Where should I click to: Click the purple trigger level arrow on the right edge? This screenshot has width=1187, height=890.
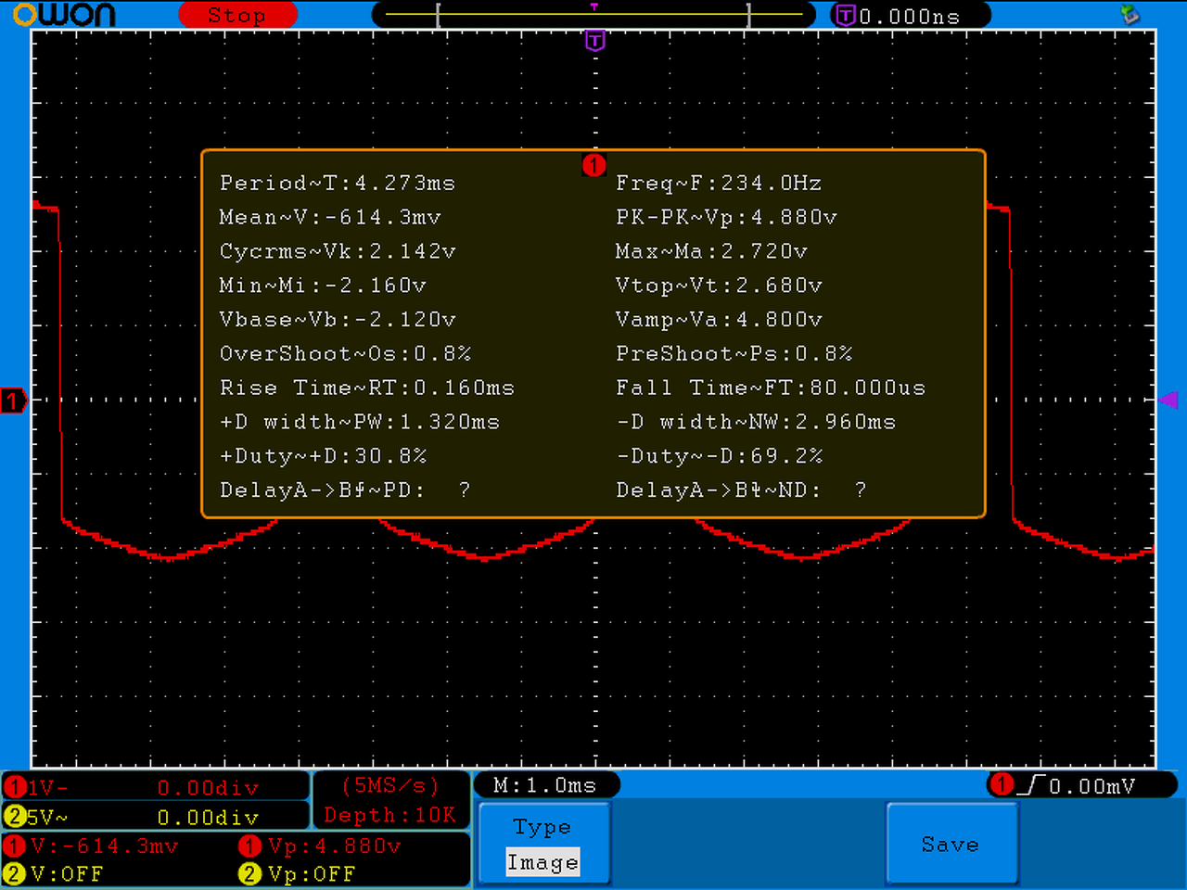(x=1168, y=400)
